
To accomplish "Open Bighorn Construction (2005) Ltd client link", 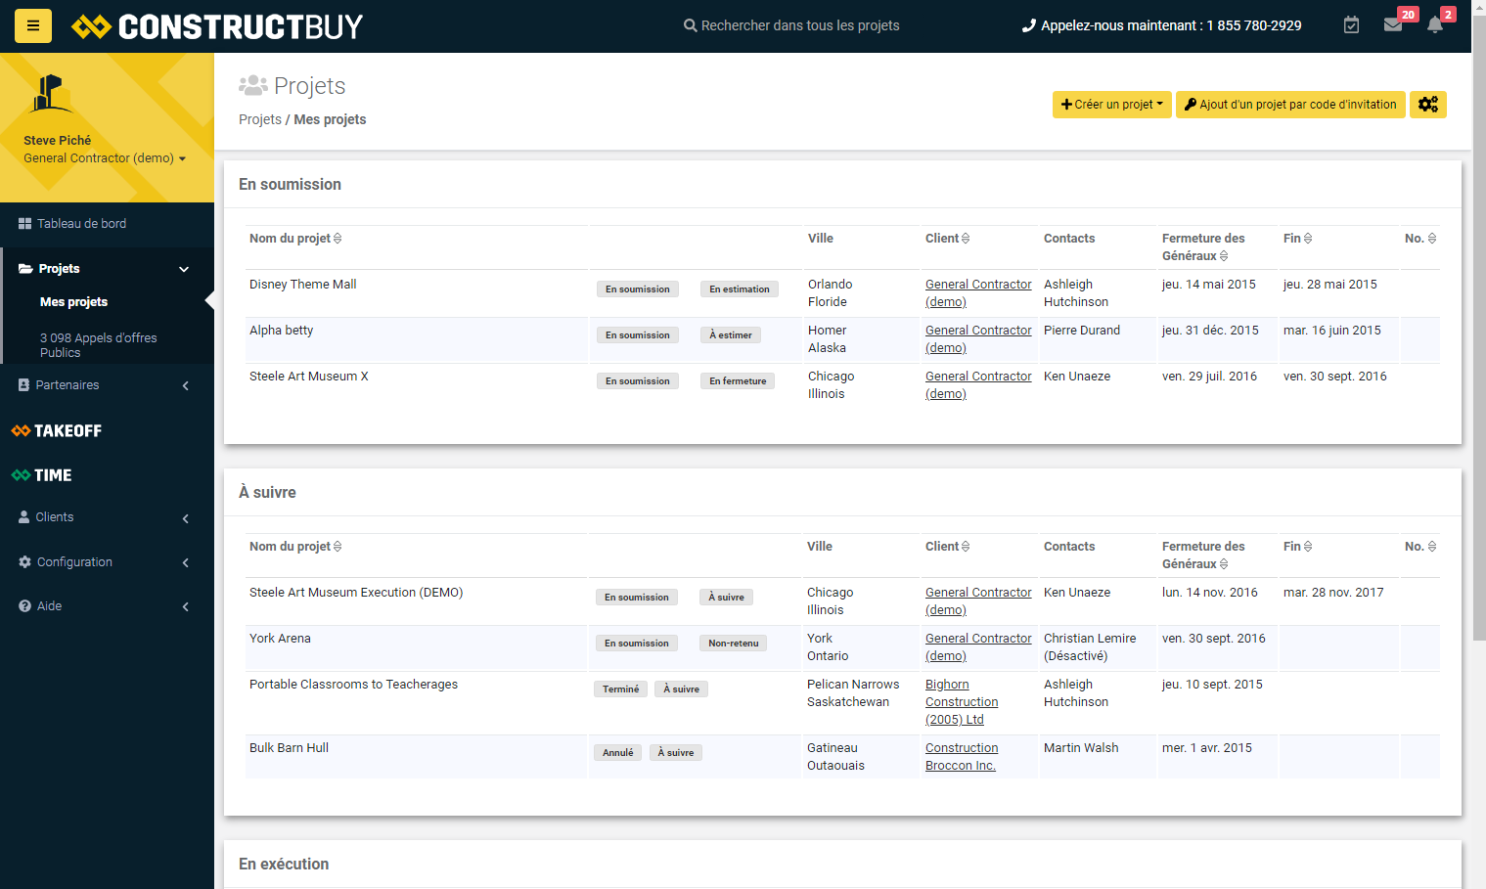I will tap(962, 702).
